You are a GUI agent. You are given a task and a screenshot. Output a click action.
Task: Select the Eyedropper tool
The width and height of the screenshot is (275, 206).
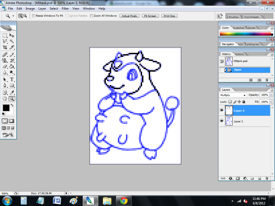coord(12,93)
